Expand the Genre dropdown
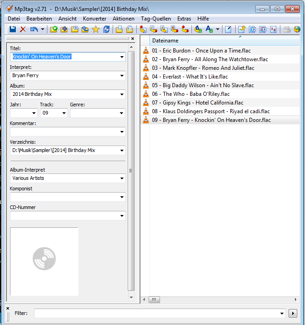This screenshot has height=325, width=305. [x=122, y=113]
